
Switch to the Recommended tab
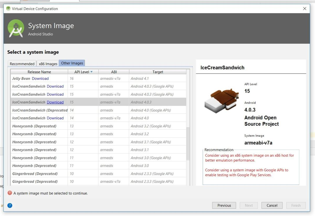point(22,64)
